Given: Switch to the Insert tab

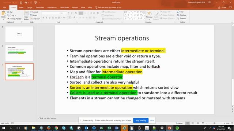Looking at the screenshot, I should [21, 7].
